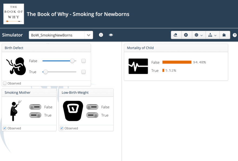238x161 pixels.
Task: Click the home icon in the toolbar
Action: click(225, 35)
